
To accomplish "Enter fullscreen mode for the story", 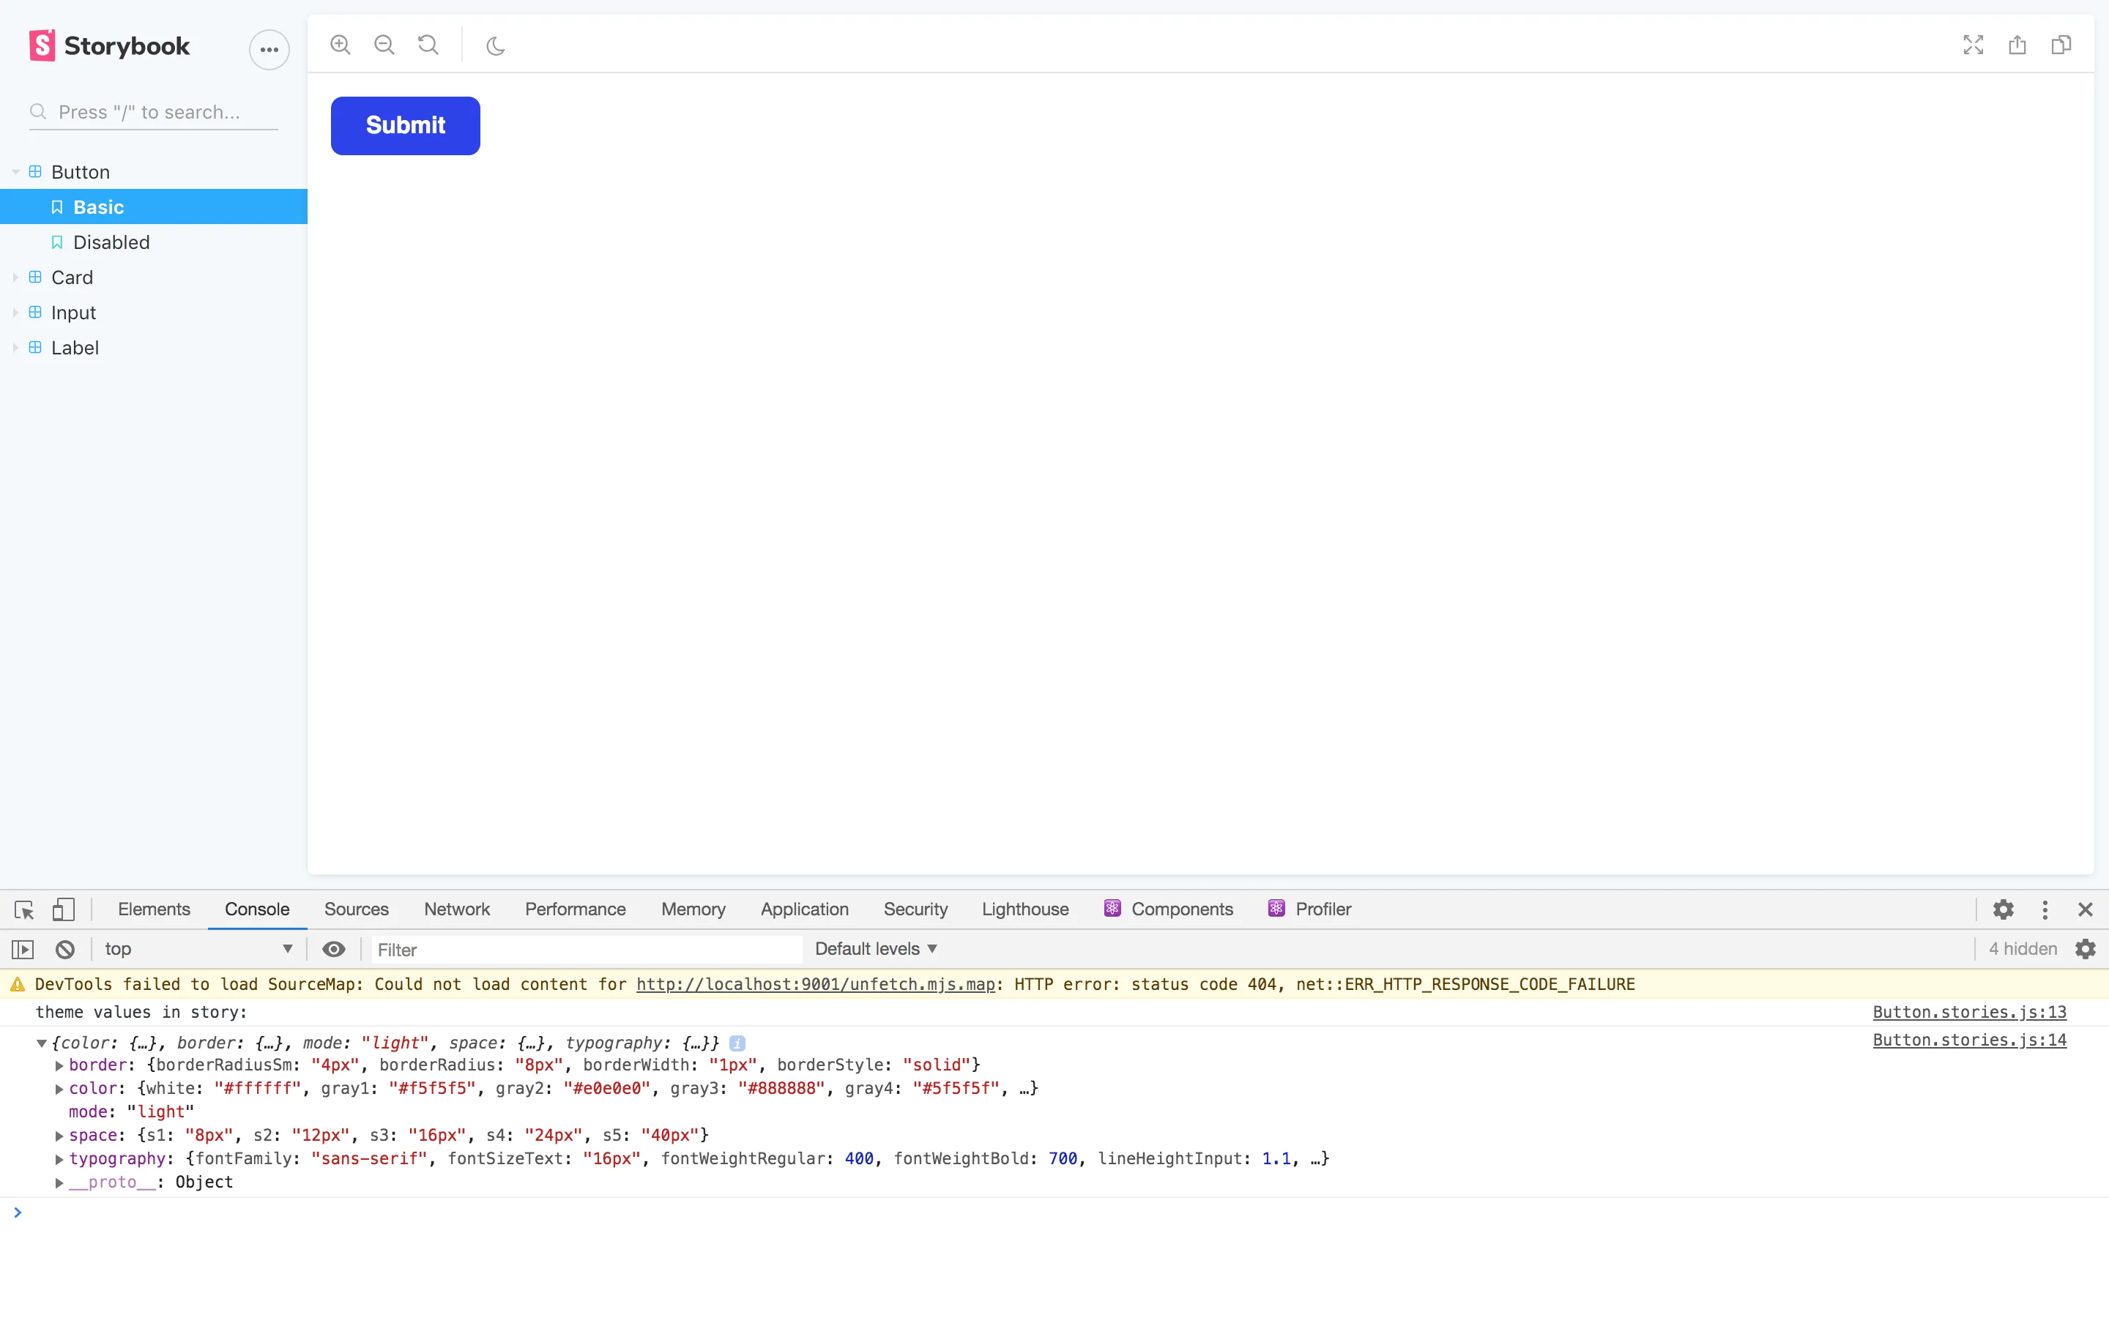I will (x=1973, y=45).
